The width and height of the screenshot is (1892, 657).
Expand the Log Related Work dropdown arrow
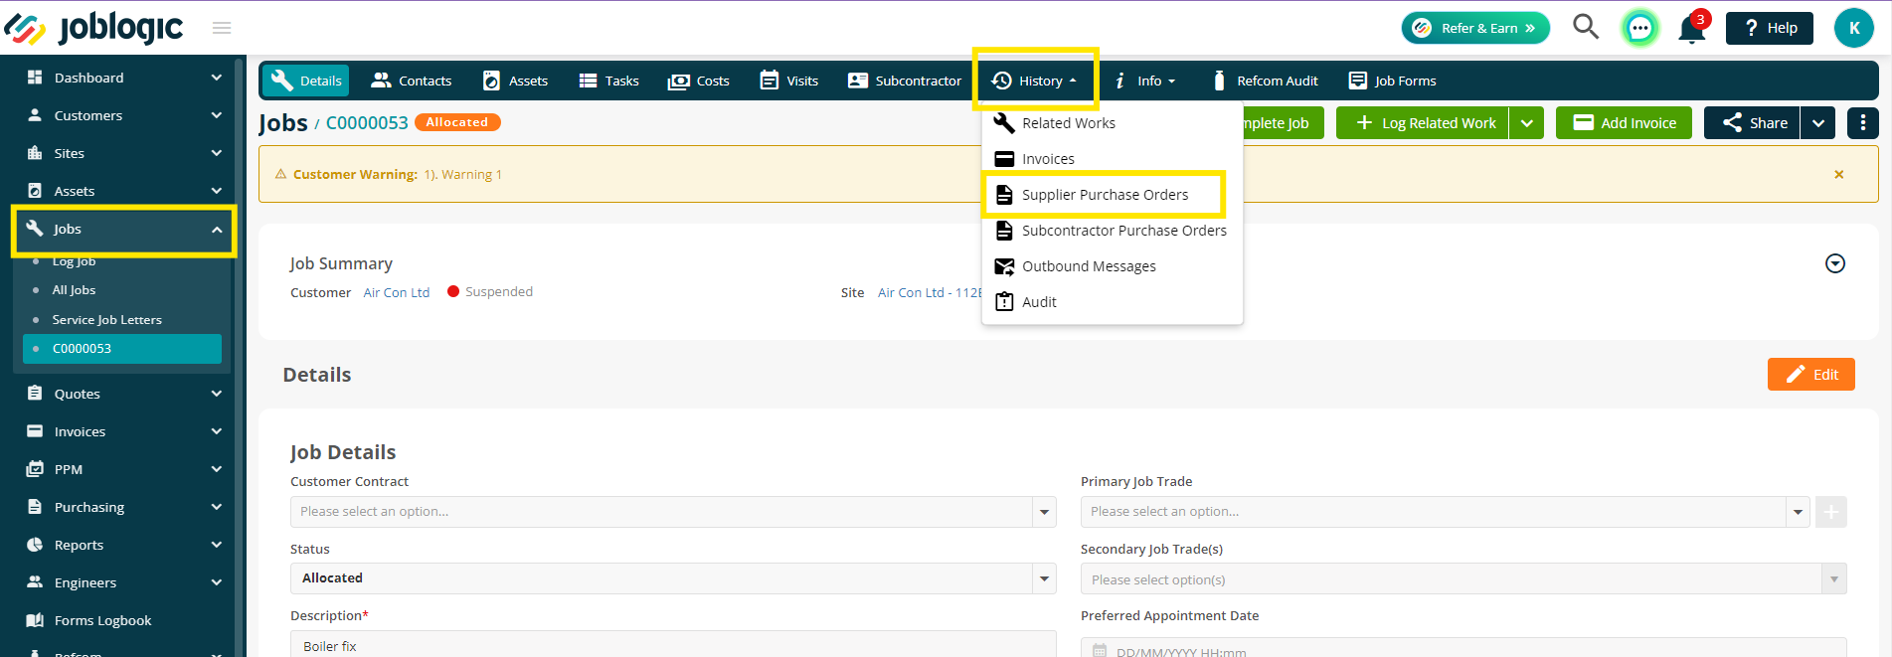pos(1527,123)
